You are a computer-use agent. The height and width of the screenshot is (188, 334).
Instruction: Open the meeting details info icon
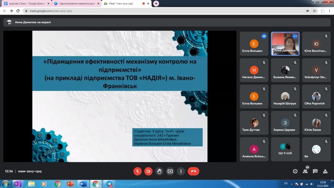click(295, 171)
